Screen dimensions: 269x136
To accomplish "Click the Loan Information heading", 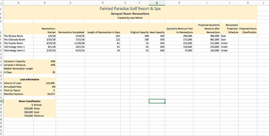I will coord(29,79).
